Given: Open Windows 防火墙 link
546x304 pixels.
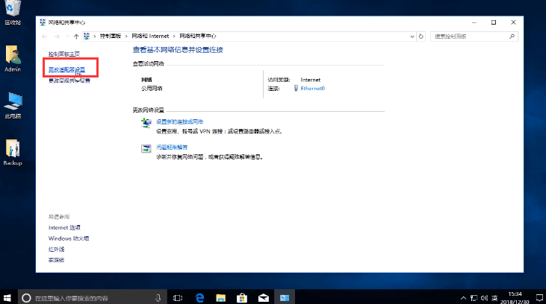Looking at the screenshot, I should pos(69,238).
